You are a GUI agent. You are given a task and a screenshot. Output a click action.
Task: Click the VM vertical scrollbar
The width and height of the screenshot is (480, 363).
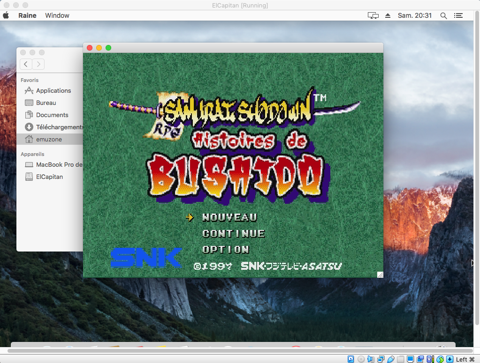click(x=477, y=168)
